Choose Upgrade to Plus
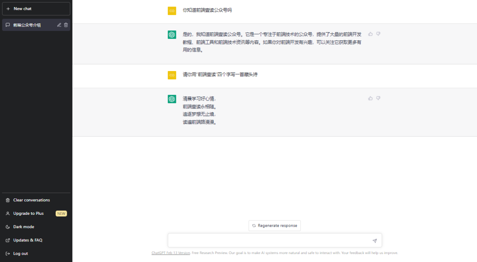 [36, 213]
